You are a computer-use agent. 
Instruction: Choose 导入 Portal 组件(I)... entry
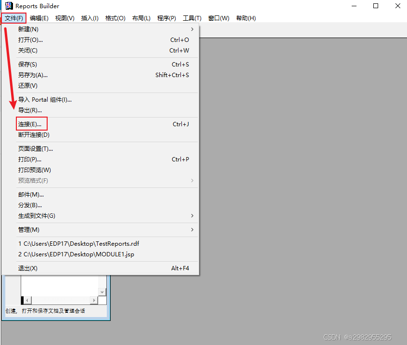107,100
